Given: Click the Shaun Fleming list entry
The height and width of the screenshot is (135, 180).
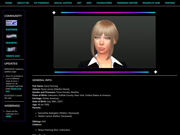Looking at the screenshot, I should tap(54, 130).
